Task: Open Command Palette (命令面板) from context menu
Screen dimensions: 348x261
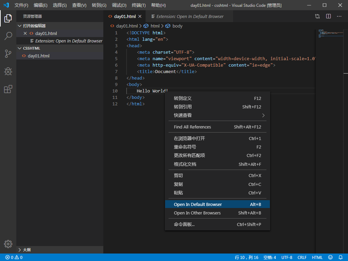Action: point(217,224)
